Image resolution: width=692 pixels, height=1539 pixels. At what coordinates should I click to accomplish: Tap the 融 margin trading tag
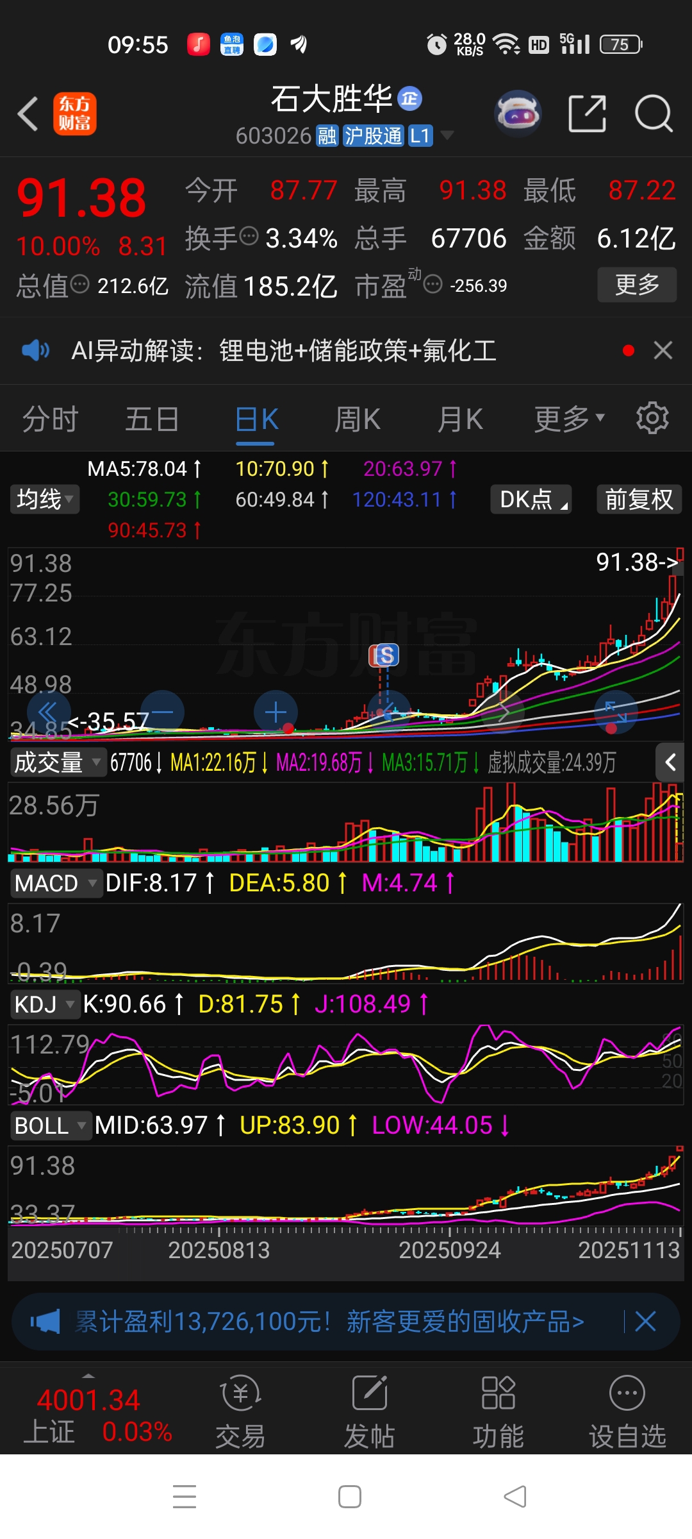(x=327, y=135)
